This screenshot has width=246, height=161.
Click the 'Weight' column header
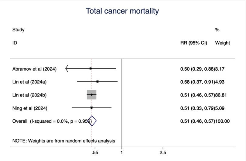click(222, 43)
